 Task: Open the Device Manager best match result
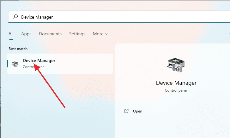click(x=60, y=64)
